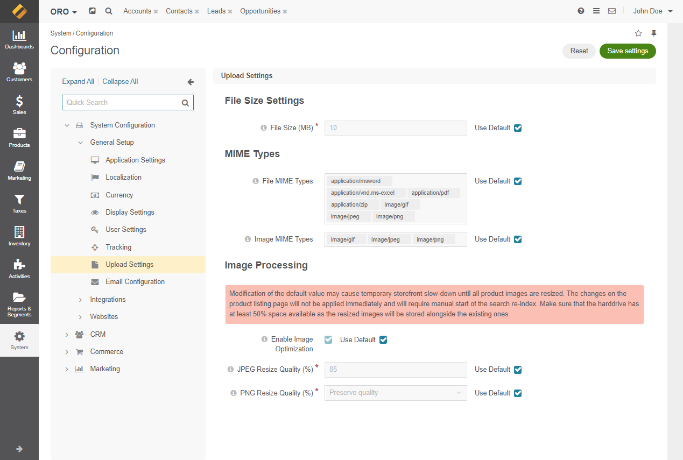Expand the CRM configuration section
Image resolution: width=683 pixels, height=460 pixels.
(x=67, y=335)
